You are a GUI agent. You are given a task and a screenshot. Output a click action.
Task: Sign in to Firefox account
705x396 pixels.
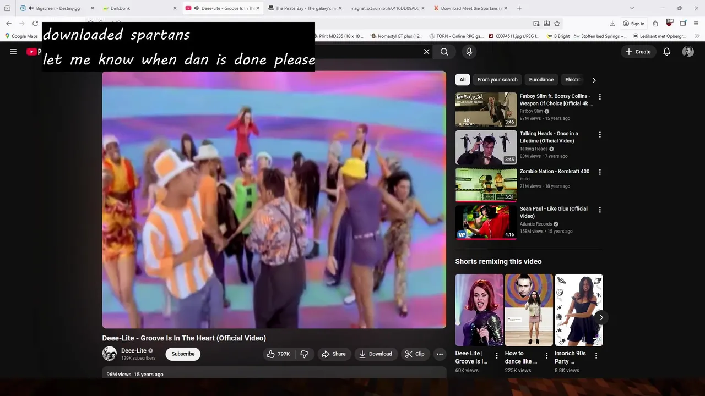(x=634, y=24)
